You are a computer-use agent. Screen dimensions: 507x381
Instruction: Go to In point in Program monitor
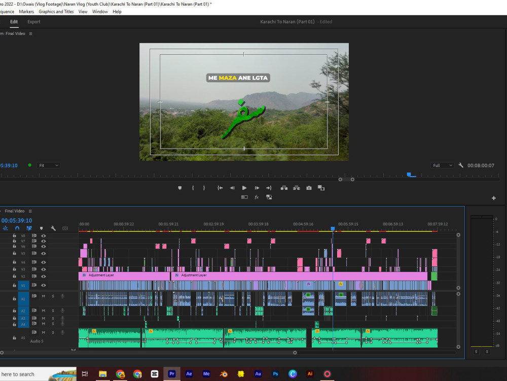coord(220,188)
